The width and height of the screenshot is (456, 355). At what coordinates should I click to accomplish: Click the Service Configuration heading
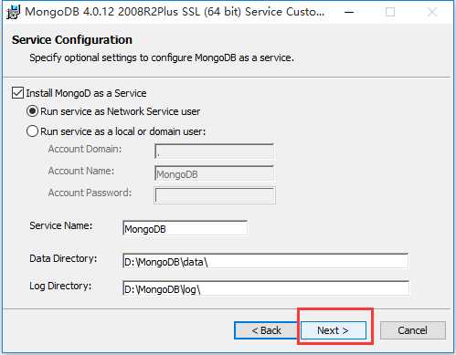pos(72,40)
